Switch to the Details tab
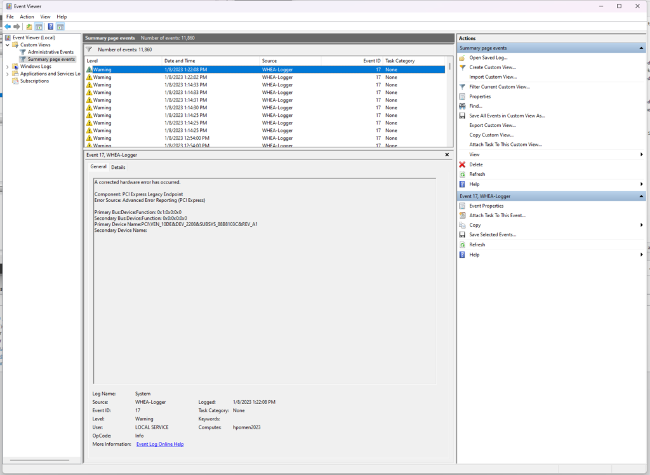The width and height of the screenshot is (650, 475). (118, 168)
